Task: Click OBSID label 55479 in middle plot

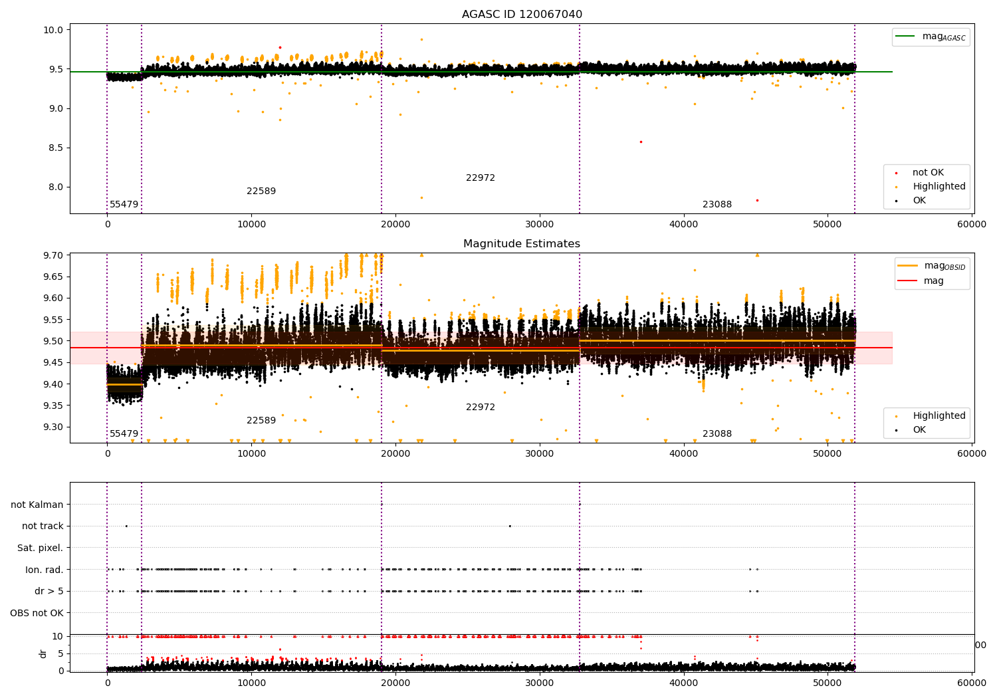Action: tap(124, 434)
